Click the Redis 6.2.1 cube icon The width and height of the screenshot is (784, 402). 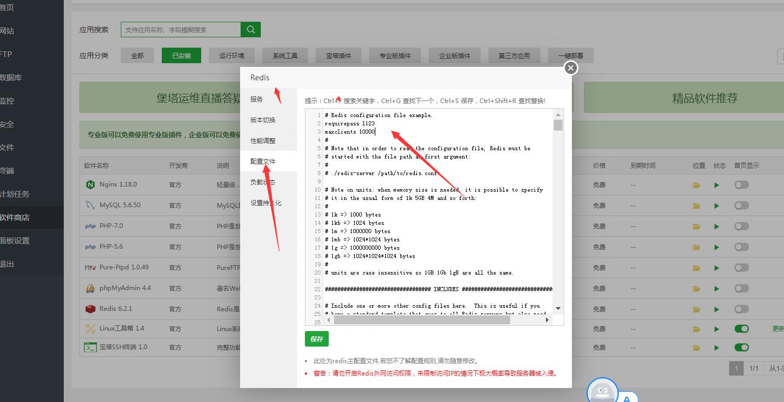pos(90,309)
